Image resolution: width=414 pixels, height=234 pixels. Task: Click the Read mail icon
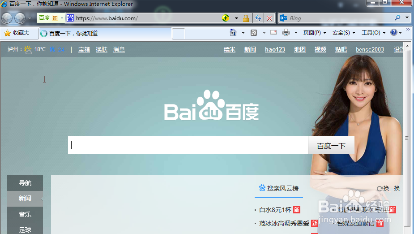pyautogui.click(x=273, y=33)
